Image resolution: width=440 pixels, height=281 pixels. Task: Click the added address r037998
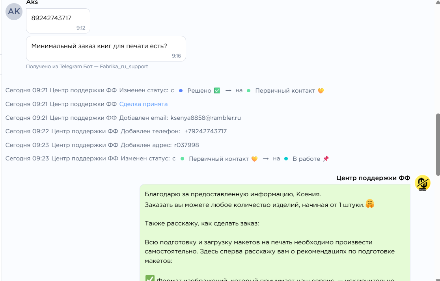click(x=186, y=145)
